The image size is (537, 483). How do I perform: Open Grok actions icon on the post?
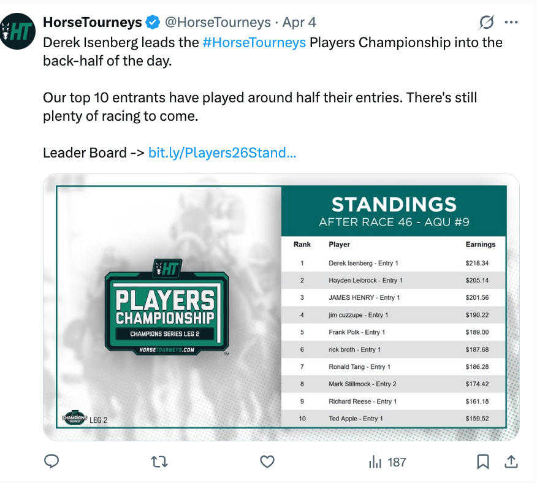coord(486,23)
